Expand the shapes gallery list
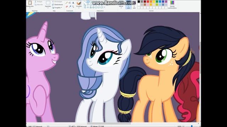The width and height of the screenshot is (227, 127). pyautogui.click(x=104, y=7)
